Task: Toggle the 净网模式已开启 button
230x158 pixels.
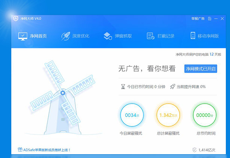Action: [201, 69]
